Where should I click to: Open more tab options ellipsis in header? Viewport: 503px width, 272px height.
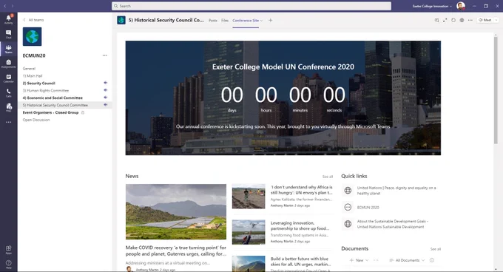coord(470,20)
